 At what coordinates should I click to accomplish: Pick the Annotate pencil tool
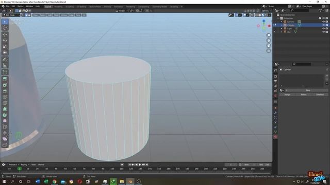click(5, 60)
